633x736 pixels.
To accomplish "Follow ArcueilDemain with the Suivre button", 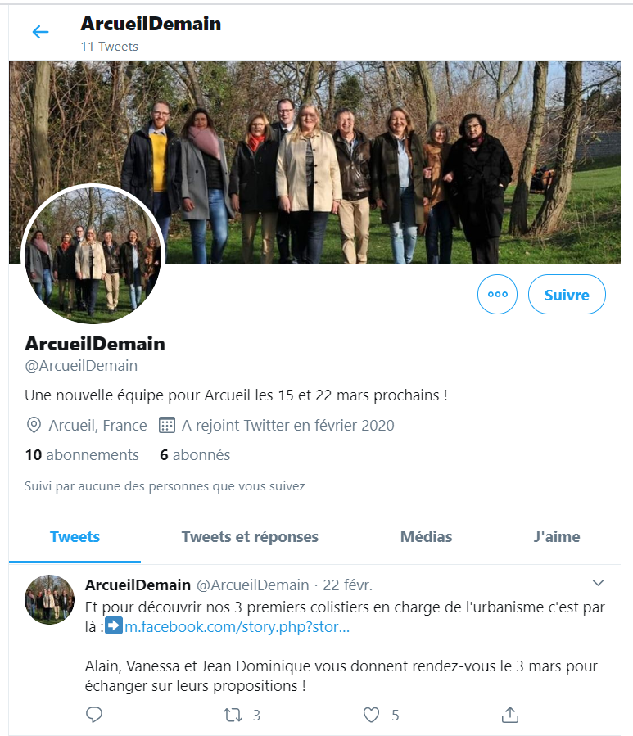I will click(x=567, y=294).
